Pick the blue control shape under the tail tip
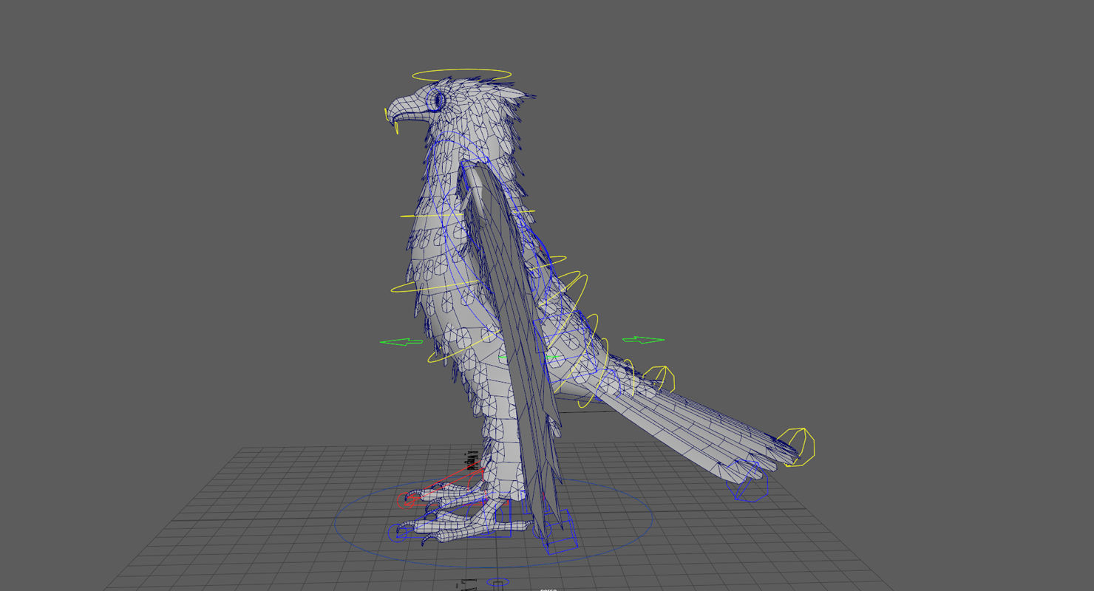The height and width of the screenshot is (591, 1094). pos(747,482)
